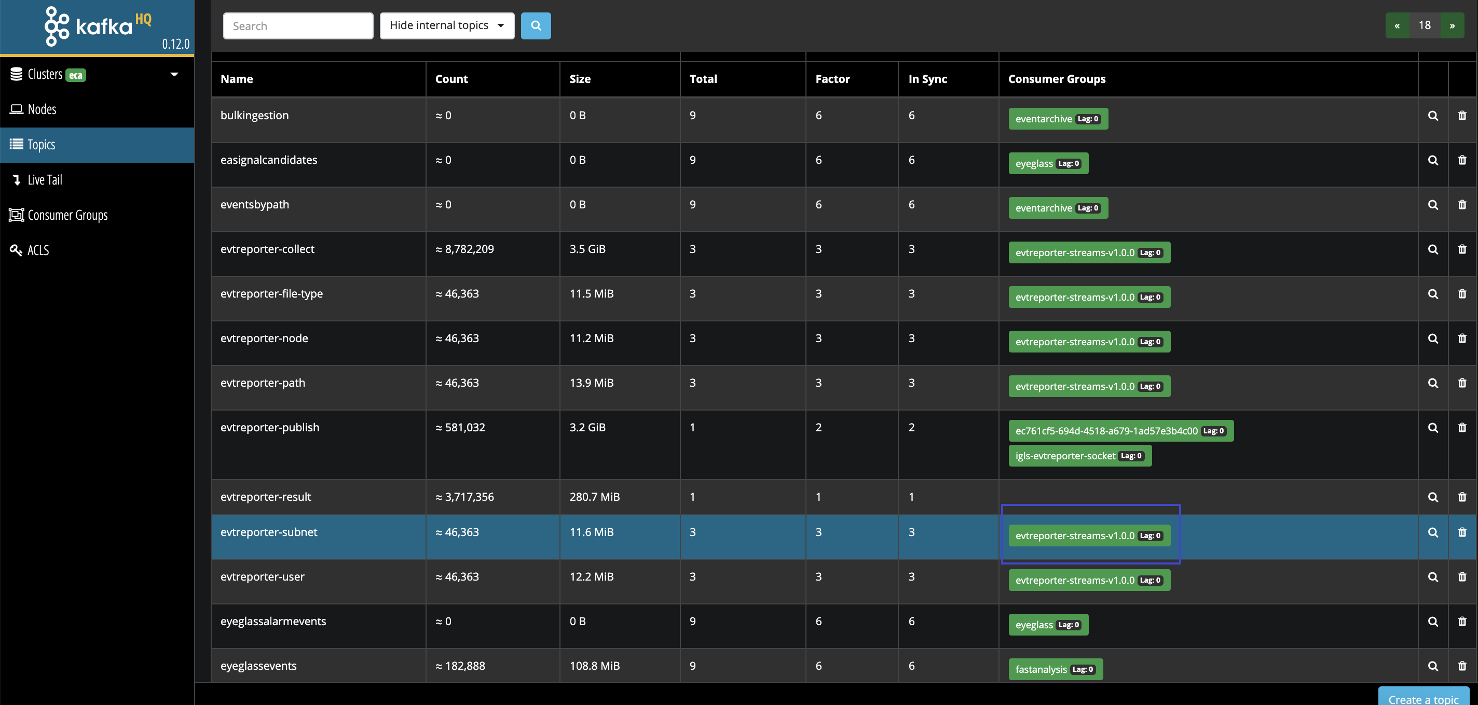Image resolution: width=1478 pixels, height=705 pixels.
Task: Select Topics in sidebar
Action: (97, 145)
